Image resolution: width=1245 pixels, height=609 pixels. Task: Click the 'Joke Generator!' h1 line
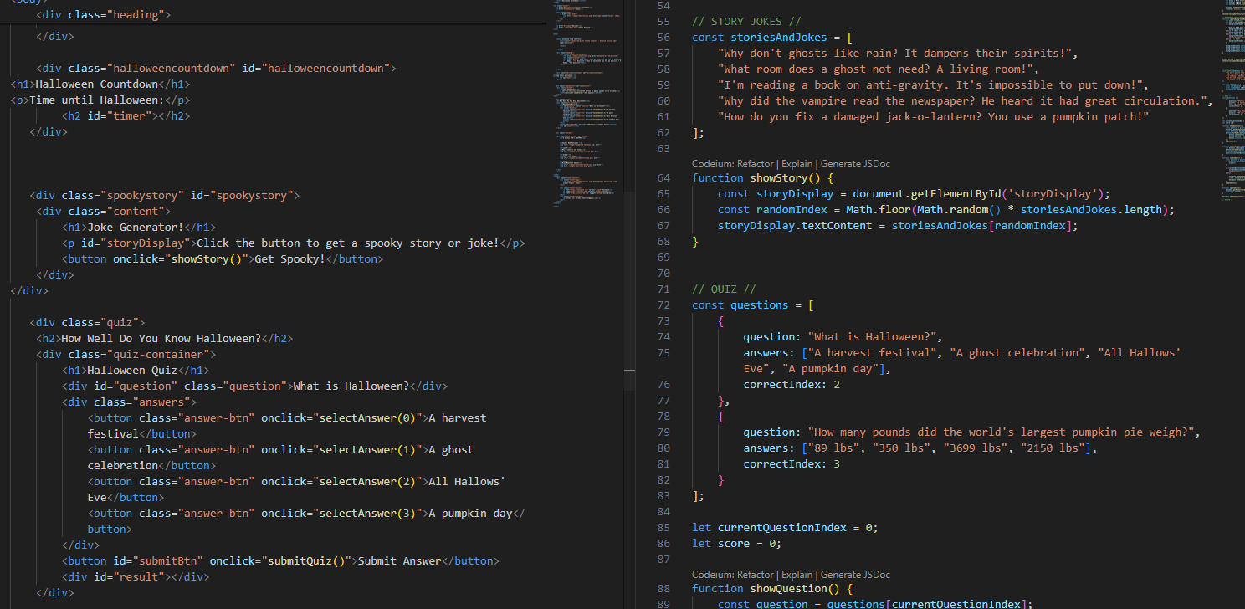click(139, 228)
